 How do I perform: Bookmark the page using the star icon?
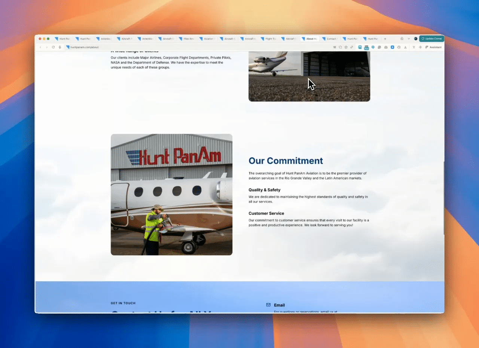pyautogui.click(x=346, y=47)
